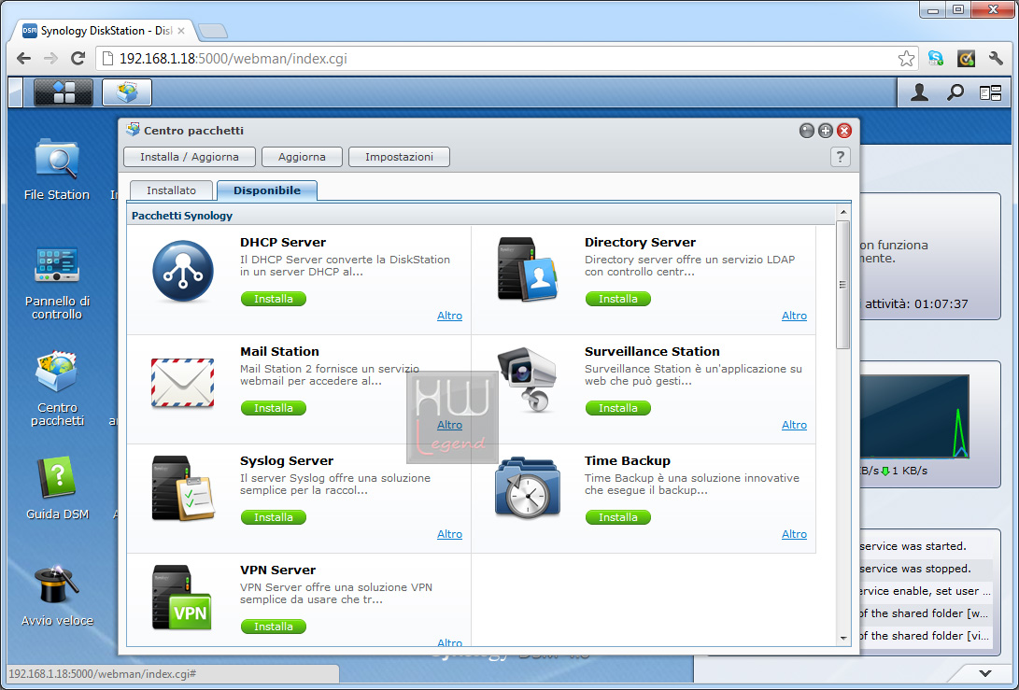Screen dimensions: 1019x690
Task: Install DHCP Server package
Action: click(x=274, y=299)
